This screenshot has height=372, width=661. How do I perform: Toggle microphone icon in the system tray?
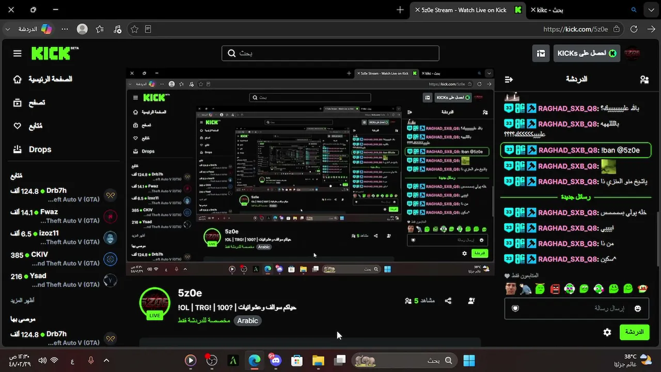(x=91, y=361)
